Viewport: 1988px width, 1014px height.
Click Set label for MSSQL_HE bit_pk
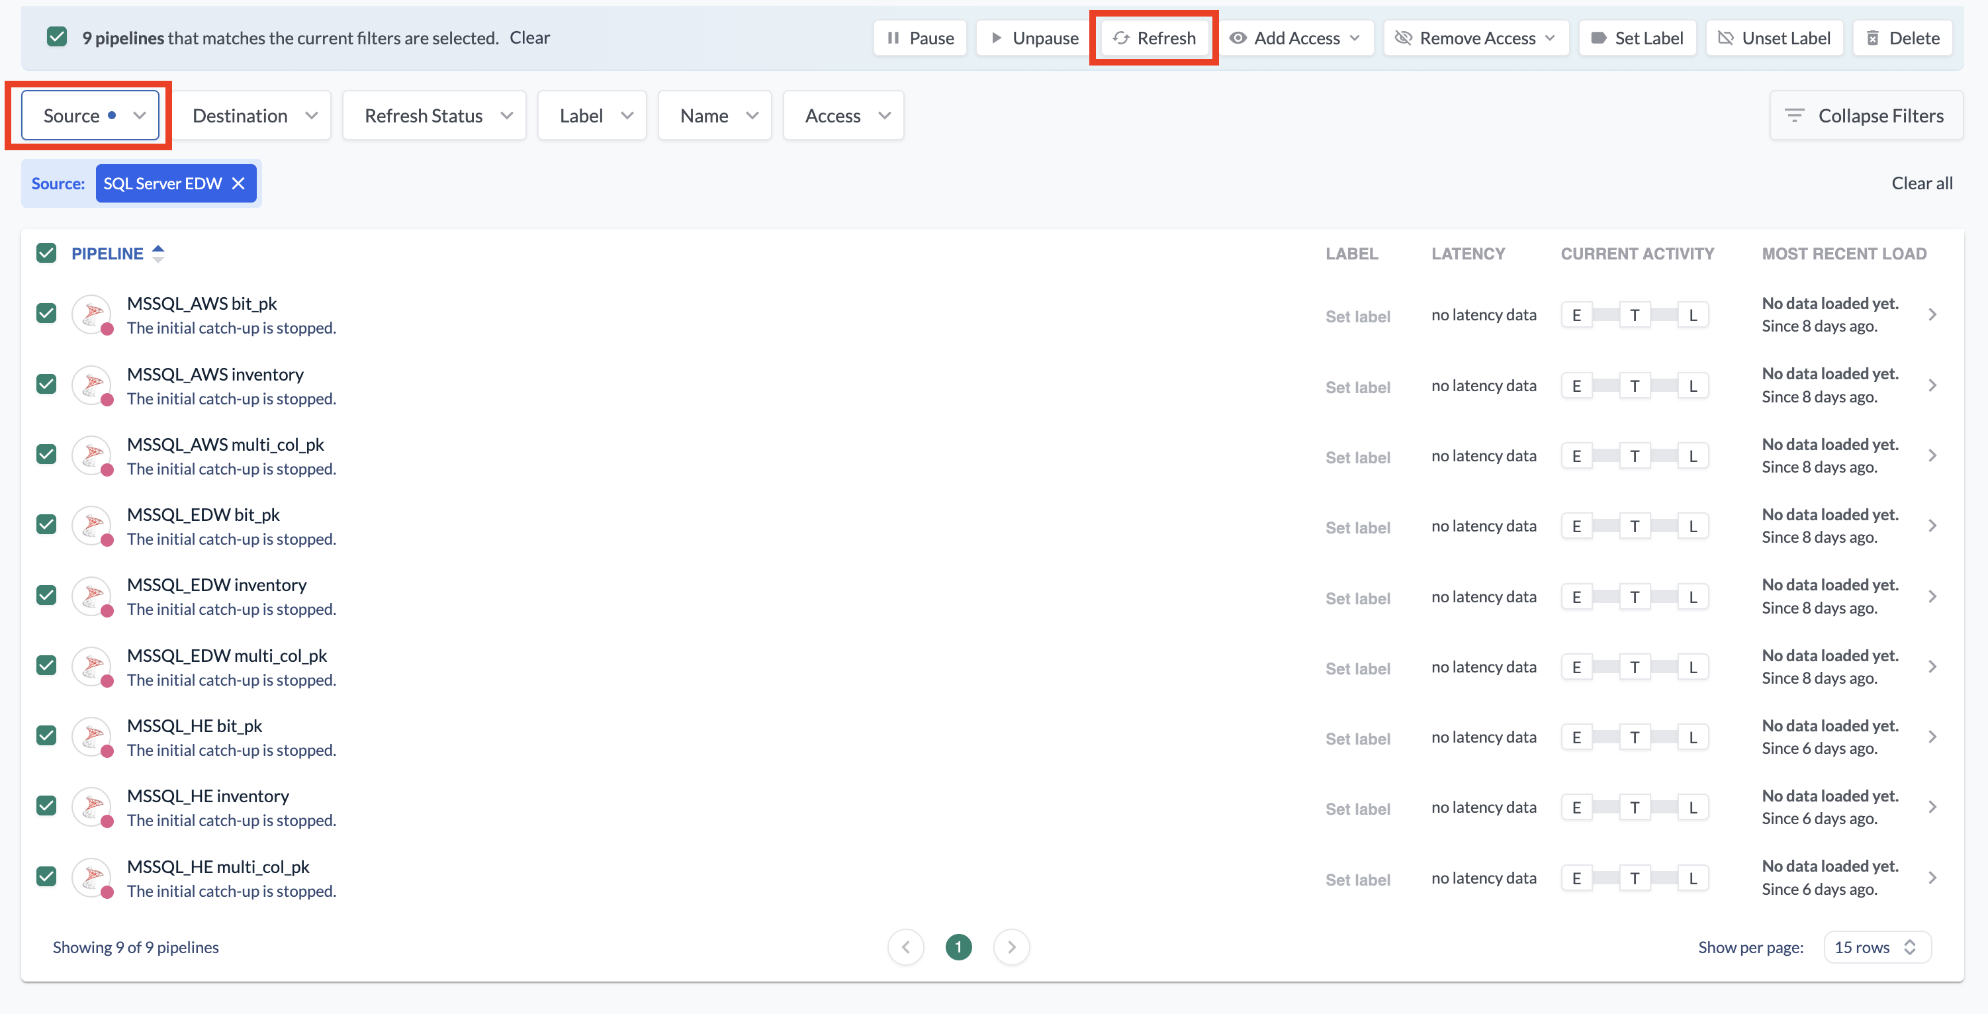pos(1357,739)
